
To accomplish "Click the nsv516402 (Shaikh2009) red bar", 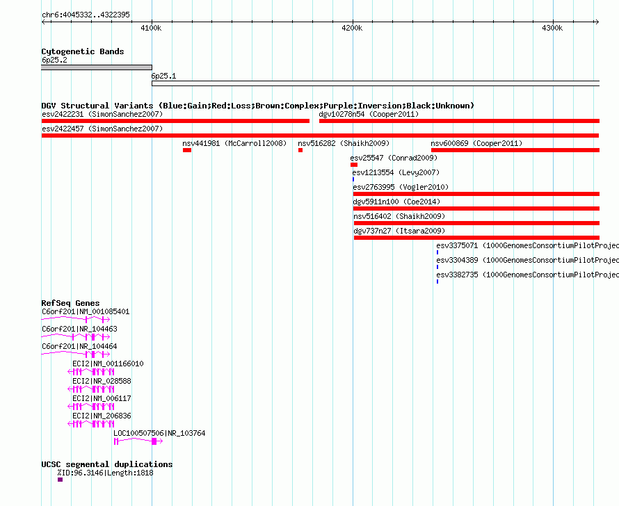I will (x=476, y=223).
